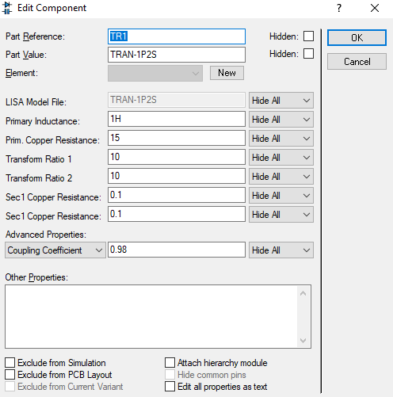Tick Exclude from PCB Layout

coord(10,375)
